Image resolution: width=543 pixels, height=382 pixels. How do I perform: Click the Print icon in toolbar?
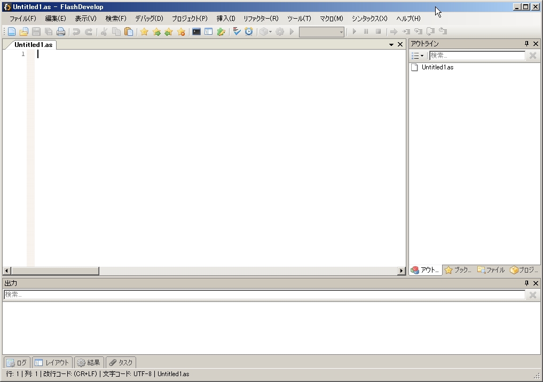click(61, 32)
